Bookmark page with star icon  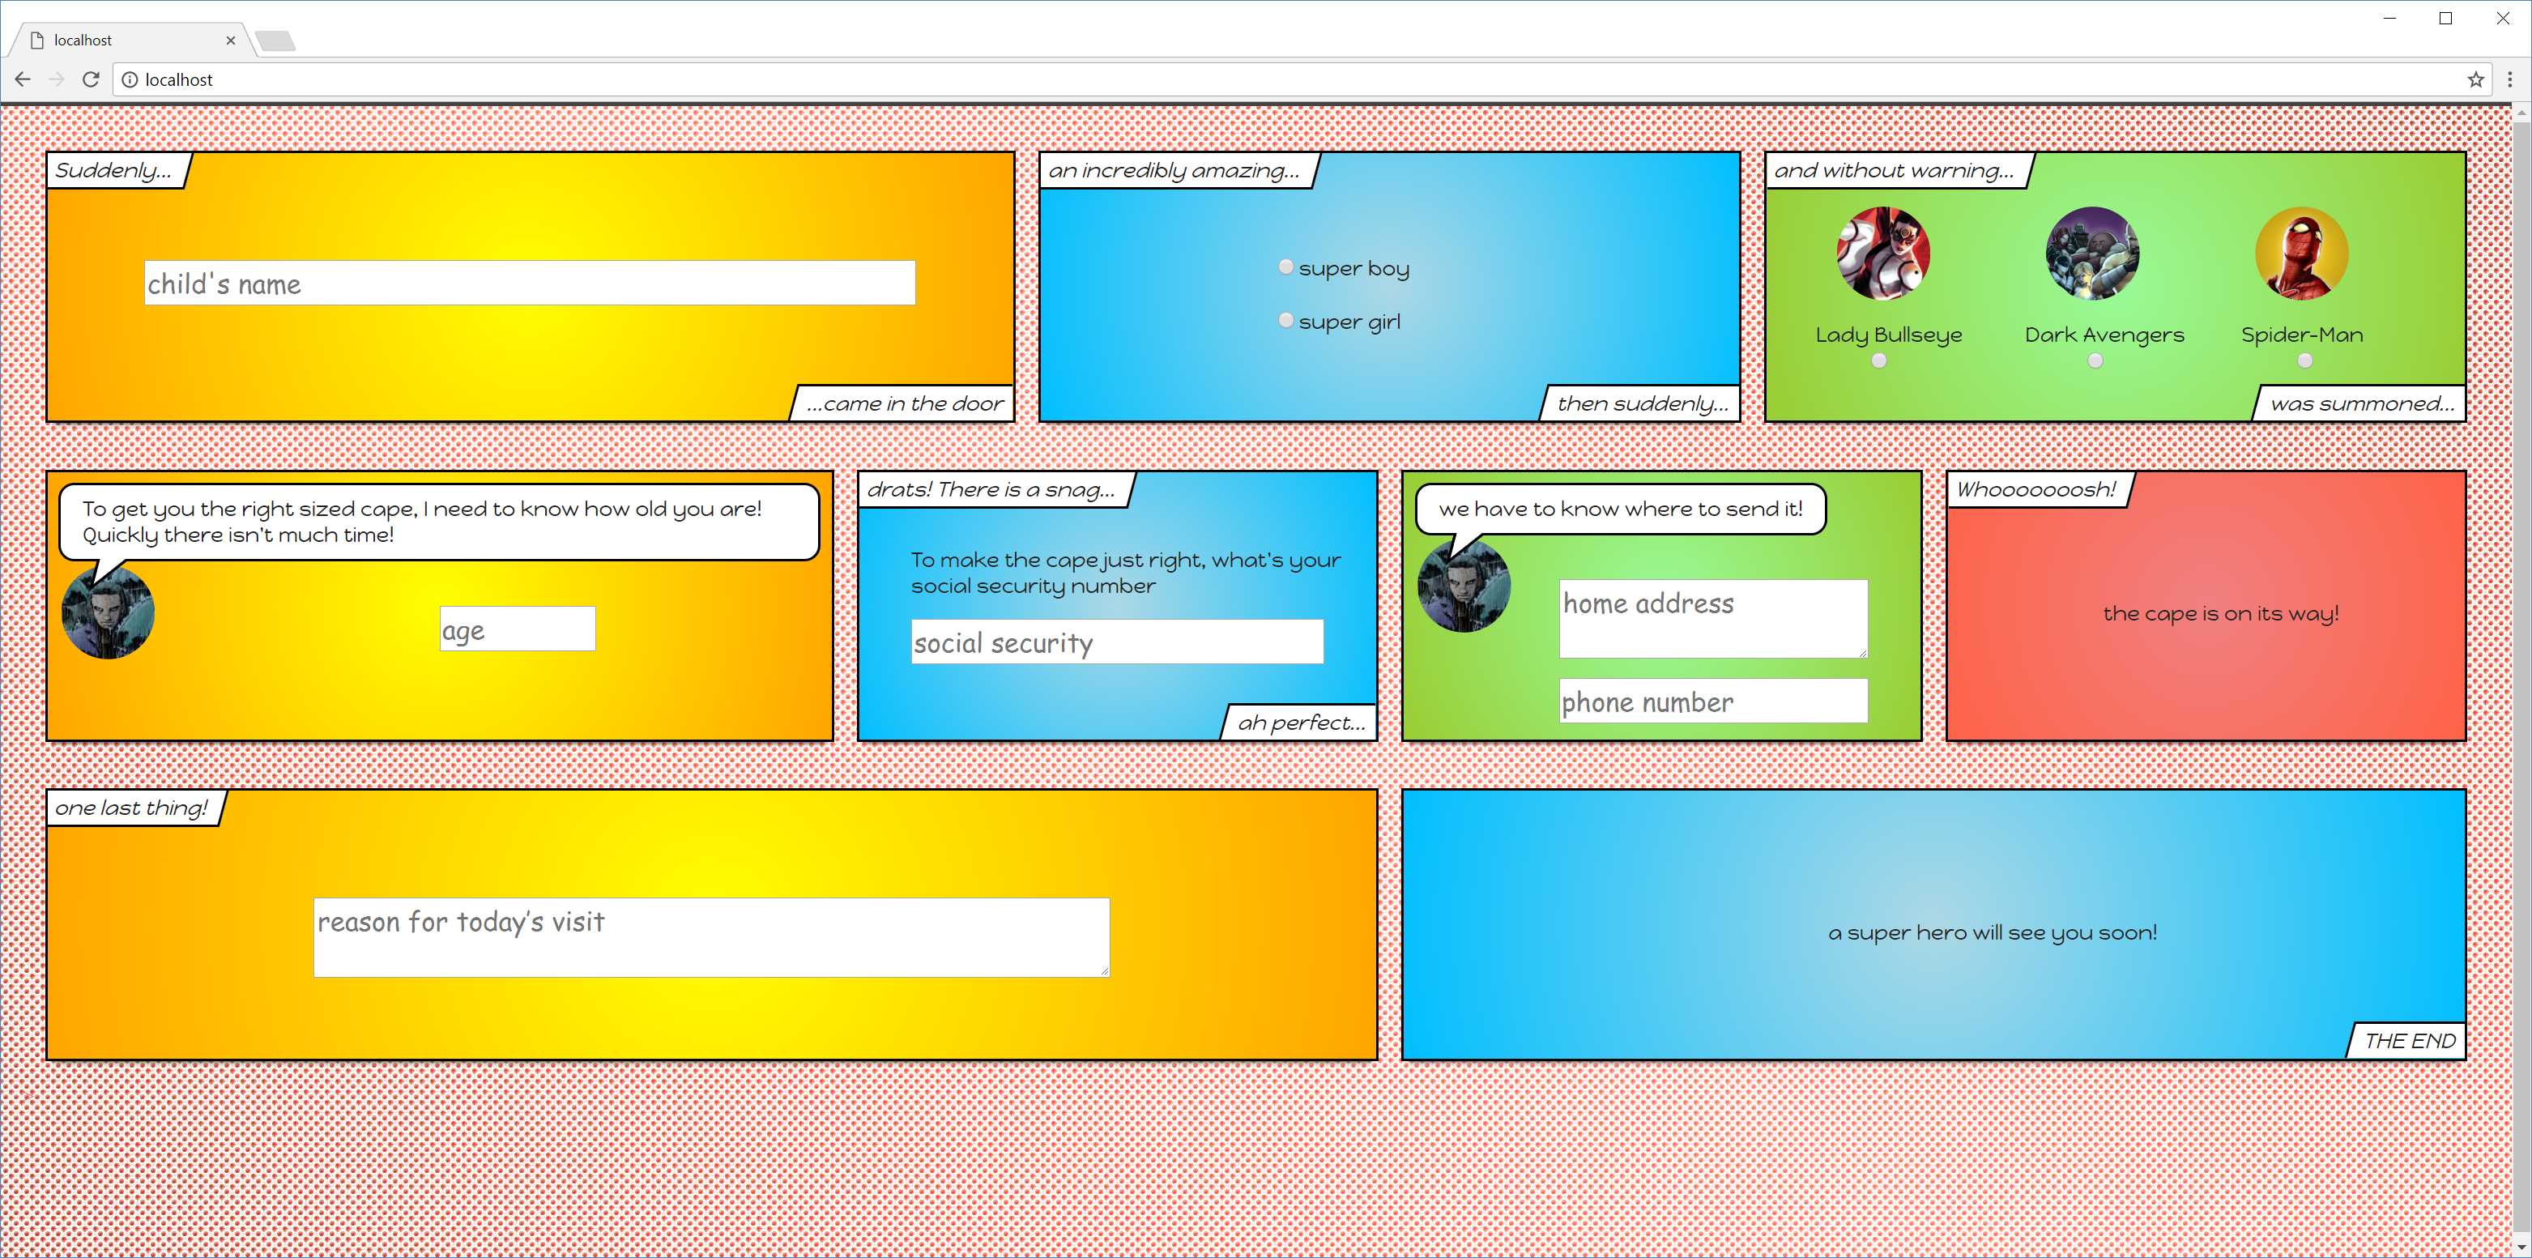pyautogui.click(x=2475, y=79)
